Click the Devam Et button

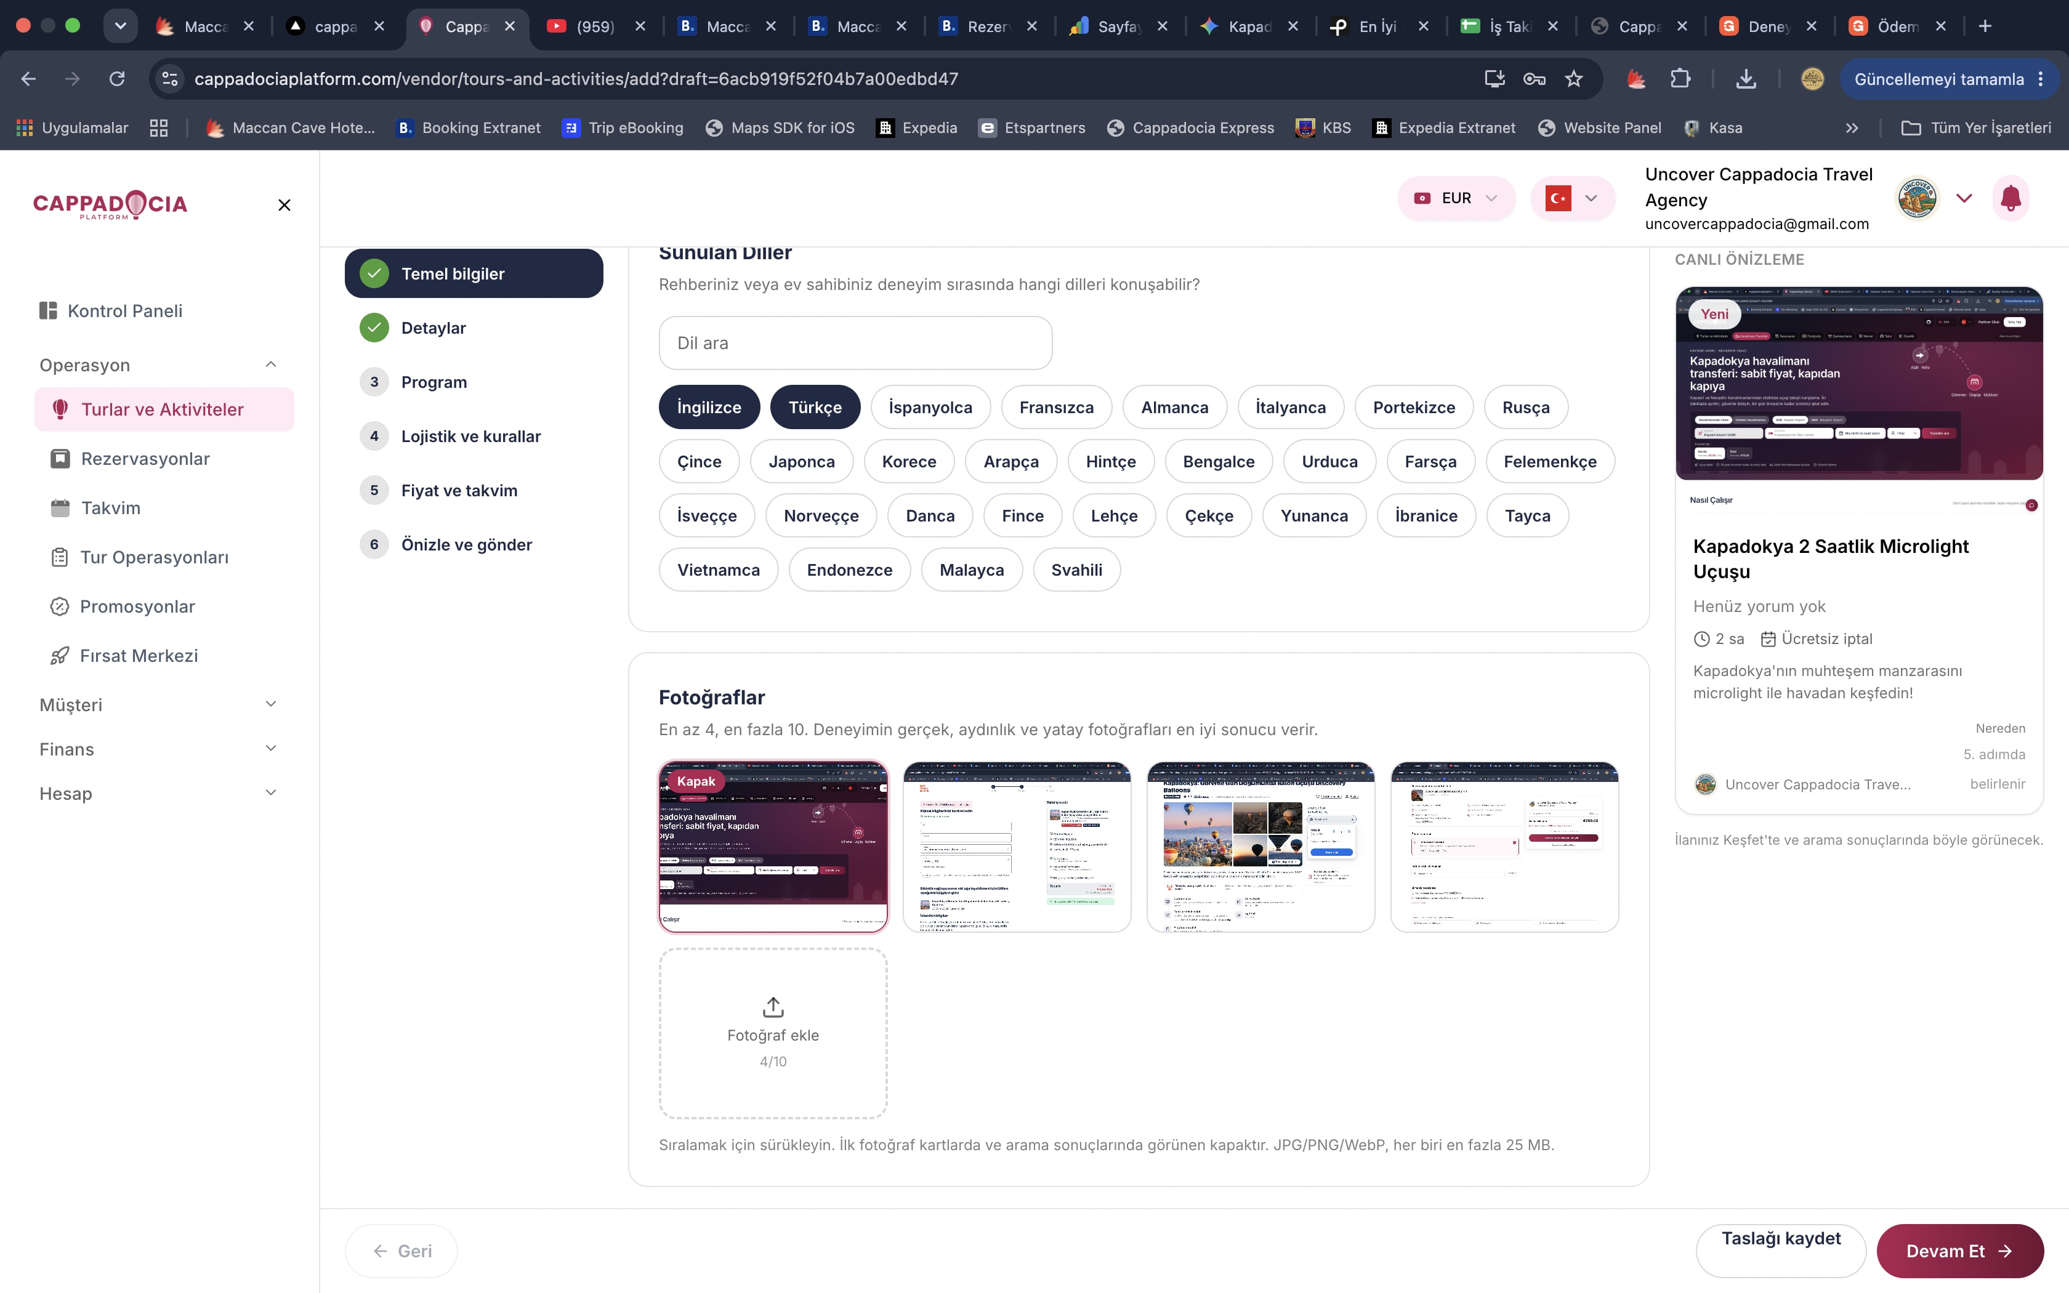coord(1959,1251)
